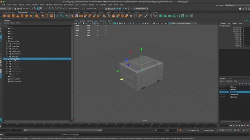Expand the straps_low group in Outliner

pos(8,46)
